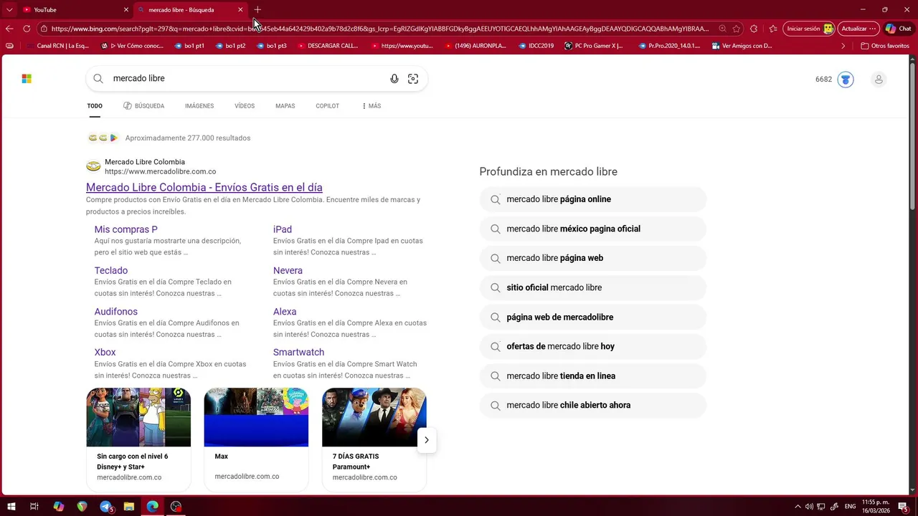Viewport: 918px width, 516px height.
Task: Open Task View icon on taskbar
Action: pyautogui.click(x=34, y=507)
